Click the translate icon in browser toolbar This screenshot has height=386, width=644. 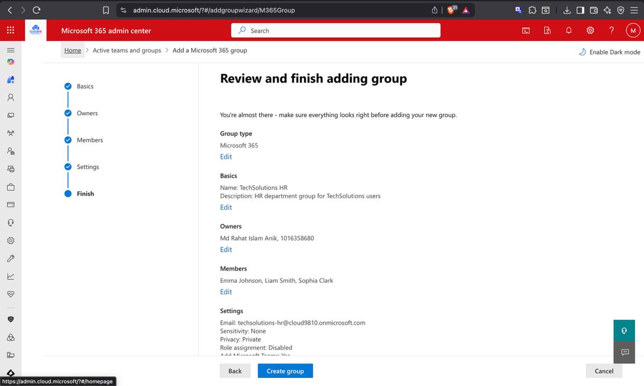point(518,10)
